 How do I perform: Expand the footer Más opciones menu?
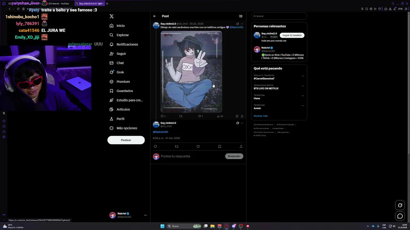tap(284, 132)
